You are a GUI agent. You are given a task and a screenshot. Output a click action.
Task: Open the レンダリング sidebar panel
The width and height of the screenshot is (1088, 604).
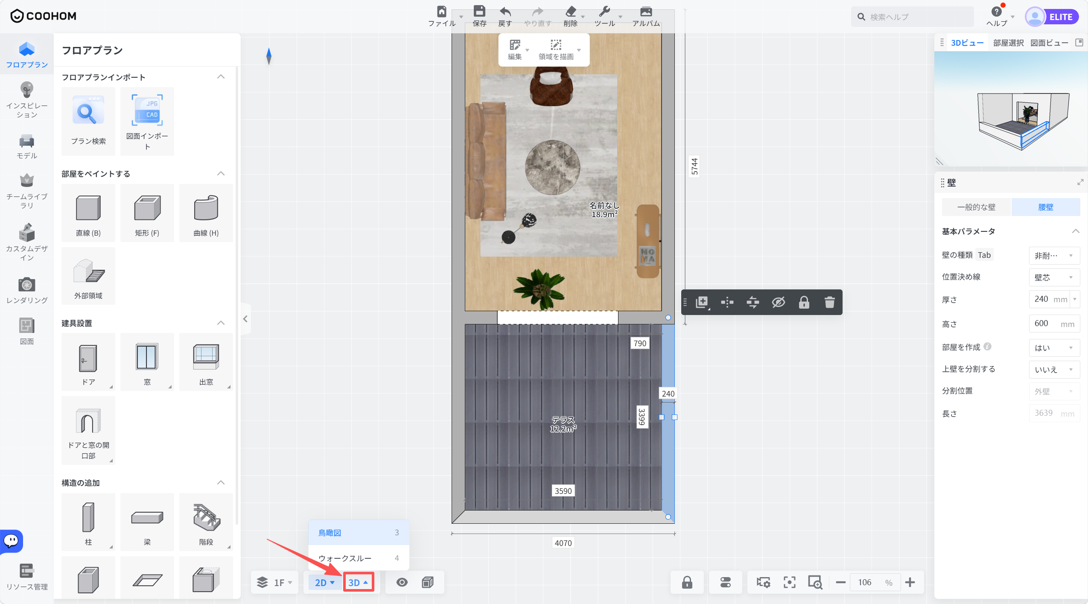pyautogui.click(x=26, y=290)
